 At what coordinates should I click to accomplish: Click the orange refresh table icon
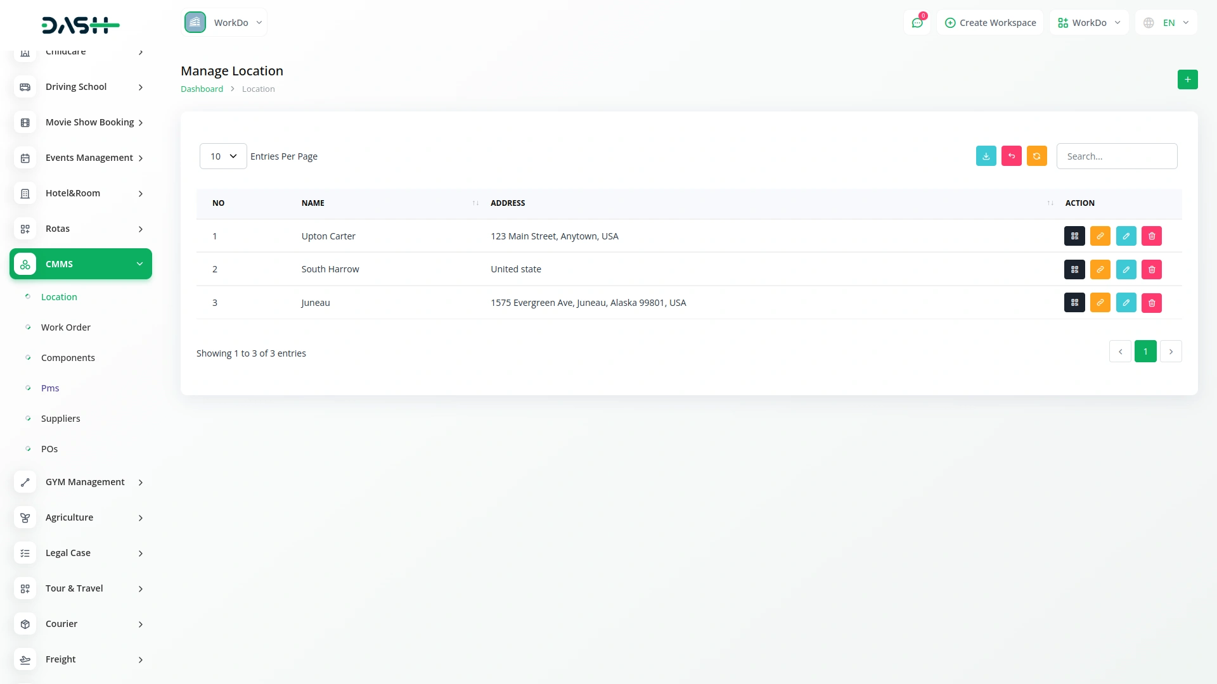(1036, 156)
